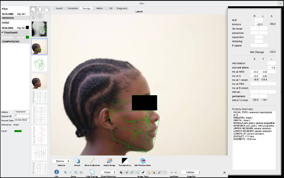Click the SESSIONS section header
This screenshot has height=178, width=284.
15,18
